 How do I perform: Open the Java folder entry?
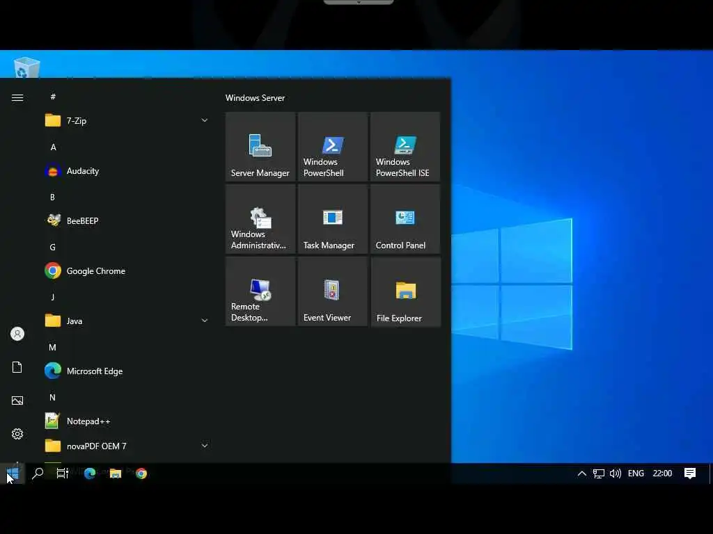pyautogui.click(x=128, y=321)
